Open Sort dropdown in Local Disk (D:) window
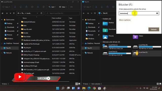 pos(52,7)
